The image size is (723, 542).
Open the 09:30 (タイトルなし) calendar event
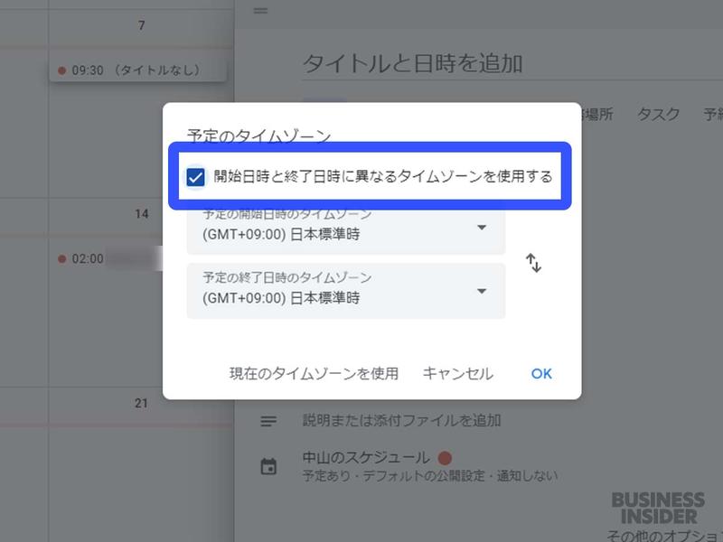(x=137, y=70)
